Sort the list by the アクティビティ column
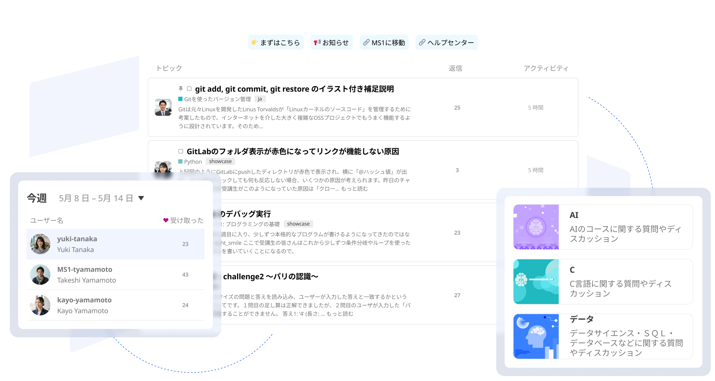 point(546,68)
